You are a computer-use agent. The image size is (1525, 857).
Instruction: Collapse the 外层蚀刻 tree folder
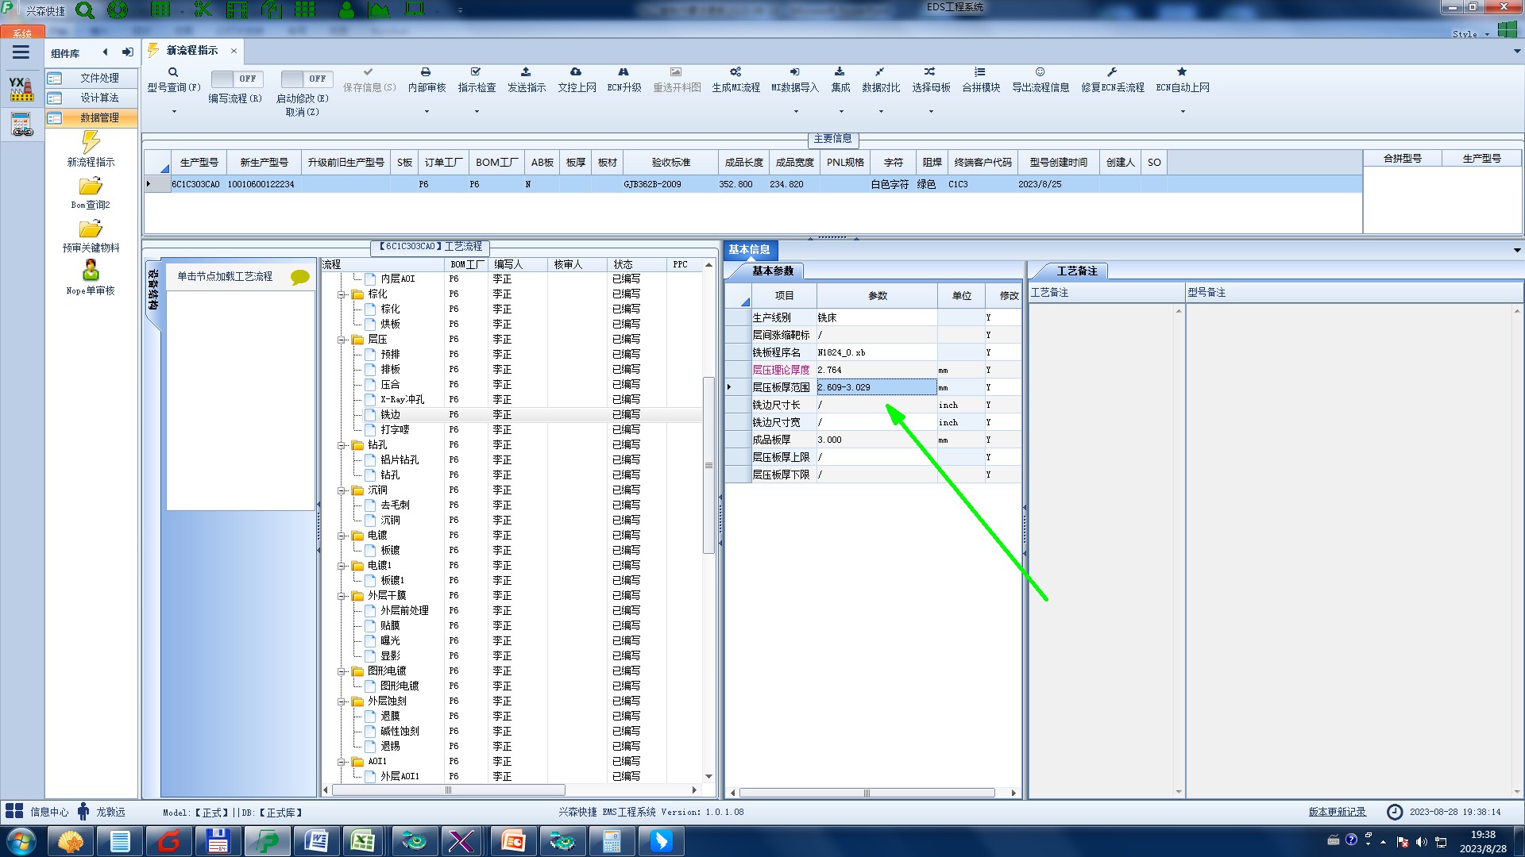click(x=342, y=701)
